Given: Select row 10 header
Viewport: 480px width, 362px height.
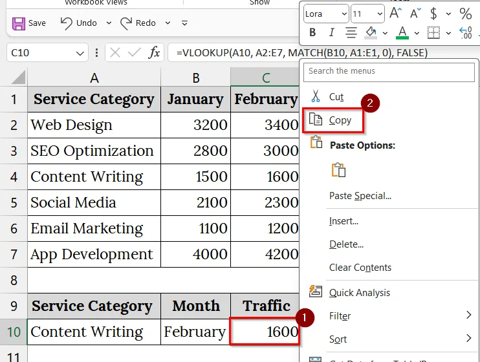Looking at the screenshot, I should (14, 332).
